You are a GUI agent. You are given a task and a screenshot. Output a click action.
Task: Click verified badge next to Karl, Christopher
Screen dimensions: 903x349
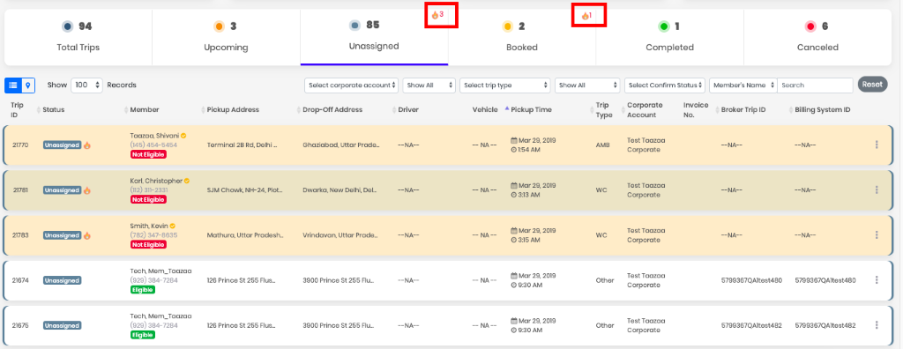187,181
